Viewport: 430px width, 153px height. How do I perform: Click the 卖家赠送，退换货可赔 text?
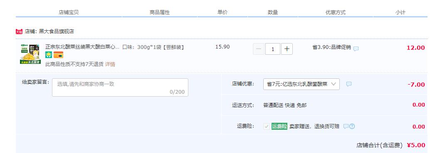(x=314, y=126)
